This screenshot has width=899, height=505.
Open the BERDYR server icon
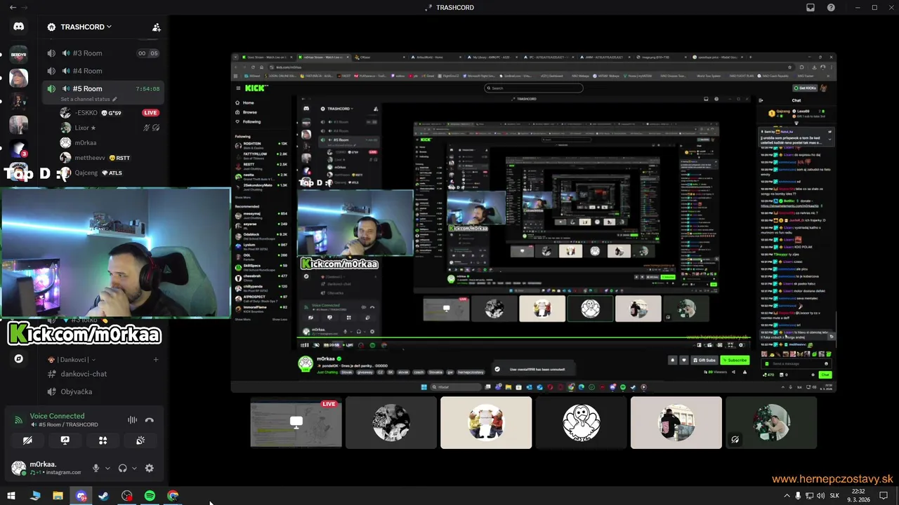[18, 53]
